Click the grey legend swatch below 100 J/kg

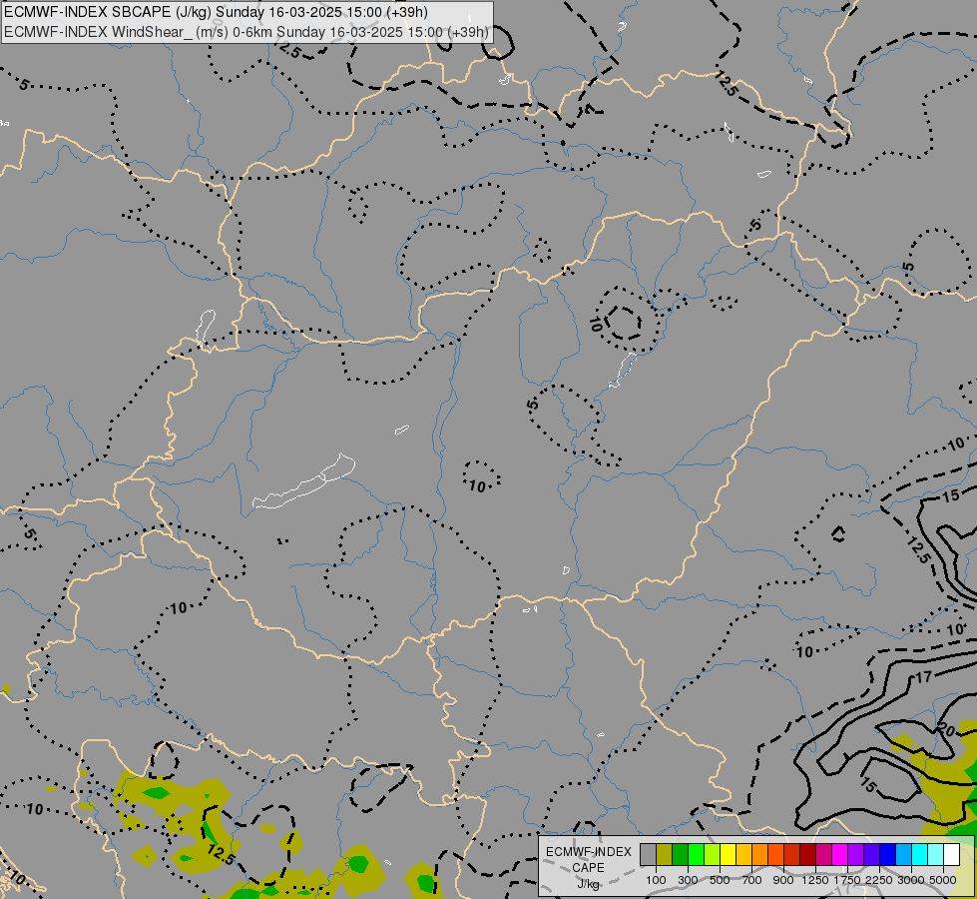pyautogui.click(x=648, y=854)
